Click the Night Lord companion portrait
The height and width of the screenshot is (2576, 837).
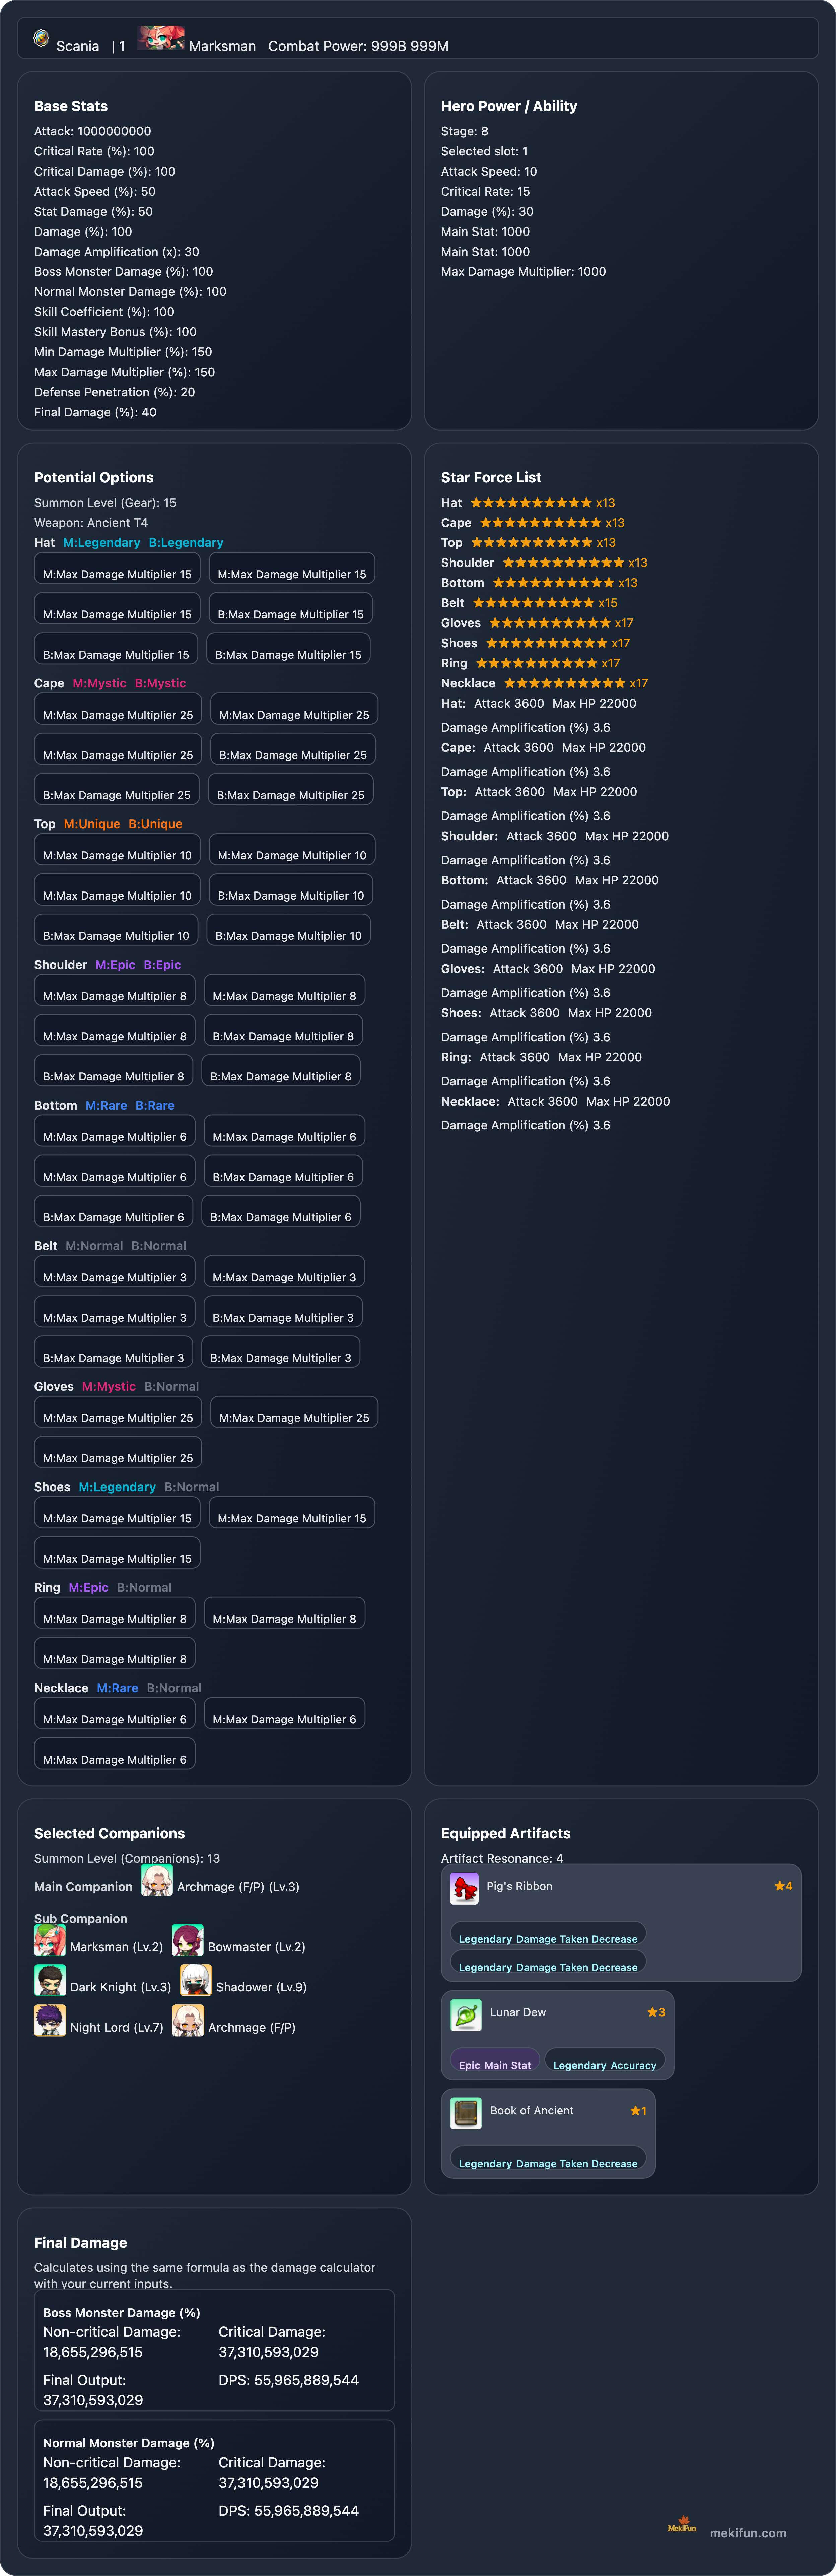click(50, 2021)
